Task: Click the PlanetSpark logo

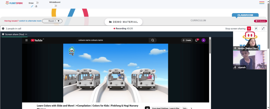Action: pos(14,3)
